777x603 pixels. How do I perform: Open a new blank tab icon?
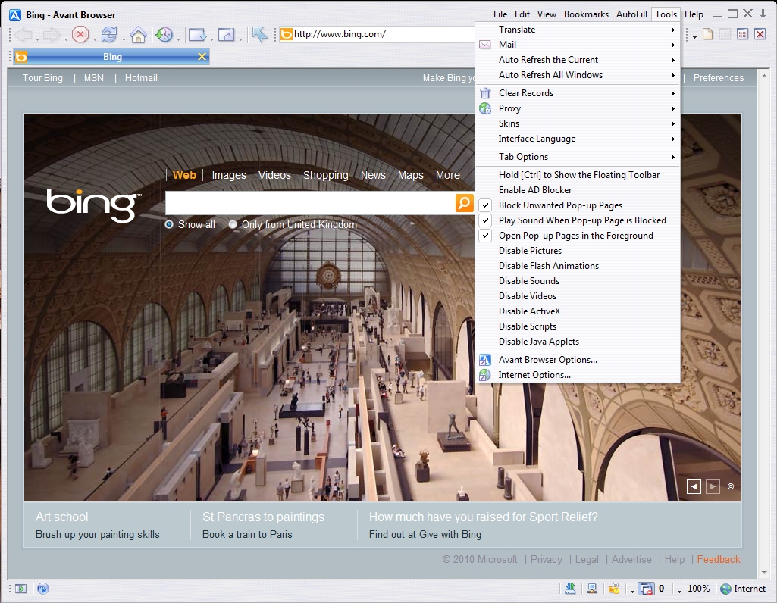(x=707, y=34)
